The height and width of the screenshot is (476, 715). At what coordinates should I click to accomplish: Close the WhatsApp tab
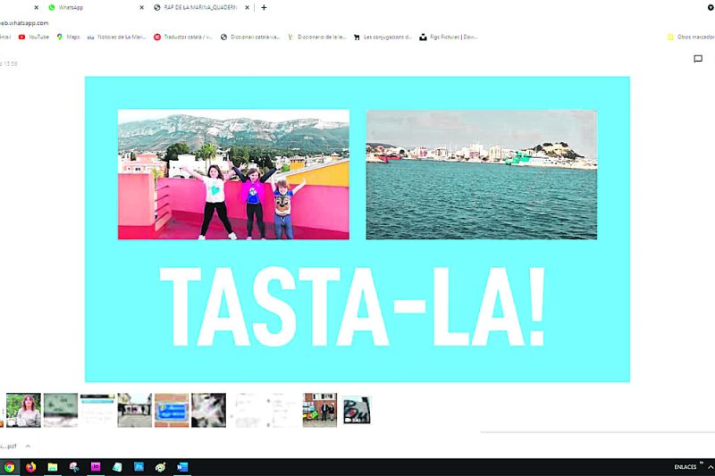pos(141,7)
